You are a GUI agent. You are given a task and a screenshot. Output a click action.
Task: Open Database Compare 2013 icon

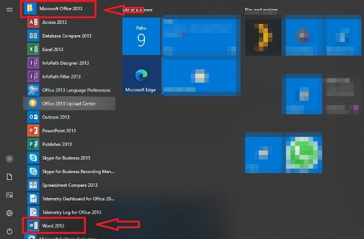pyautogui.click(x=33, y=36)
